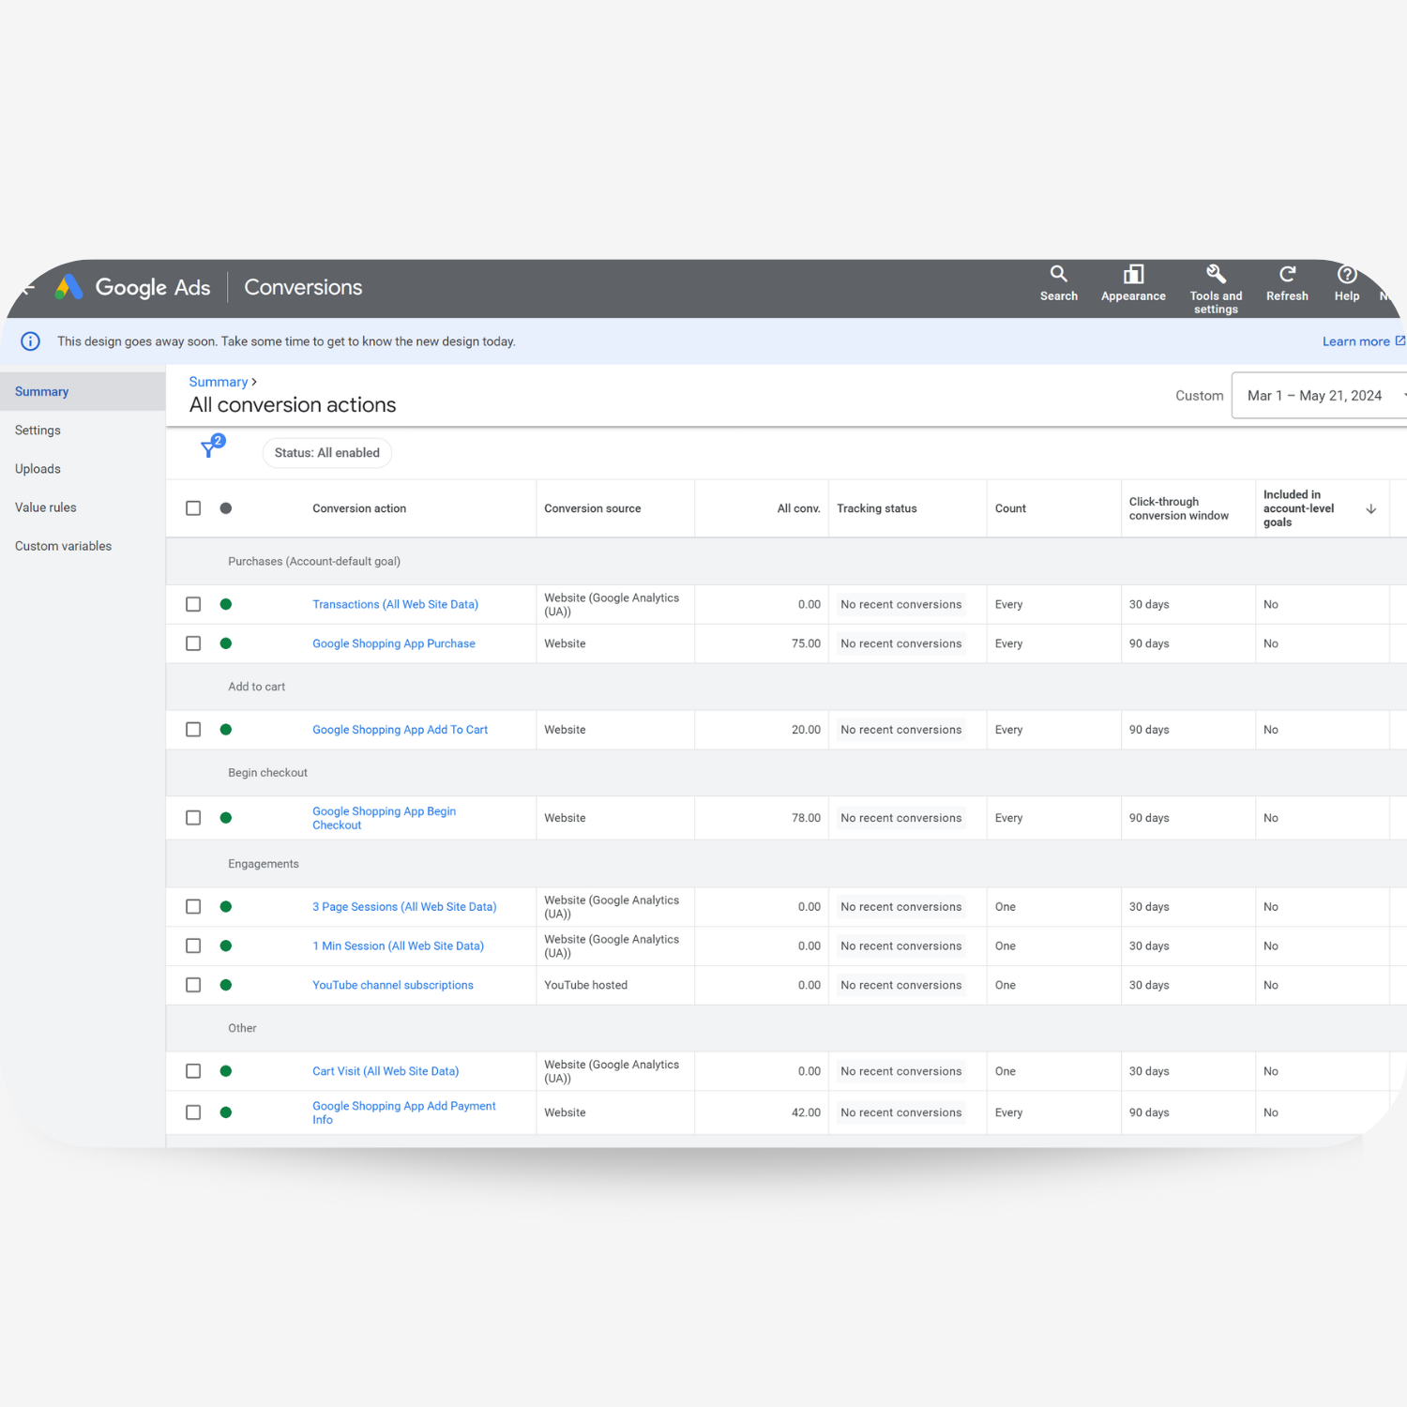Check the 1 Min Session row

[193, 946]
